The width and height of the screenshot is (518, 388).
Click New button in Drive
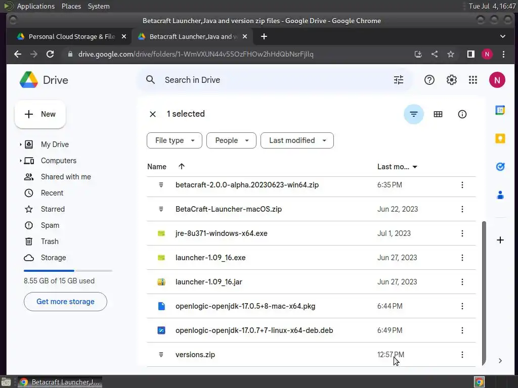point(40,114)
